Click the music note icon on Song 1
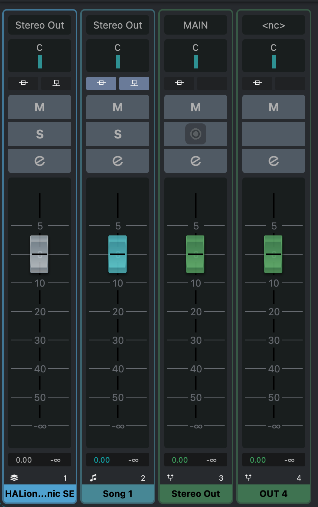This screenshot has height=507, width=318. pos(93,478)
